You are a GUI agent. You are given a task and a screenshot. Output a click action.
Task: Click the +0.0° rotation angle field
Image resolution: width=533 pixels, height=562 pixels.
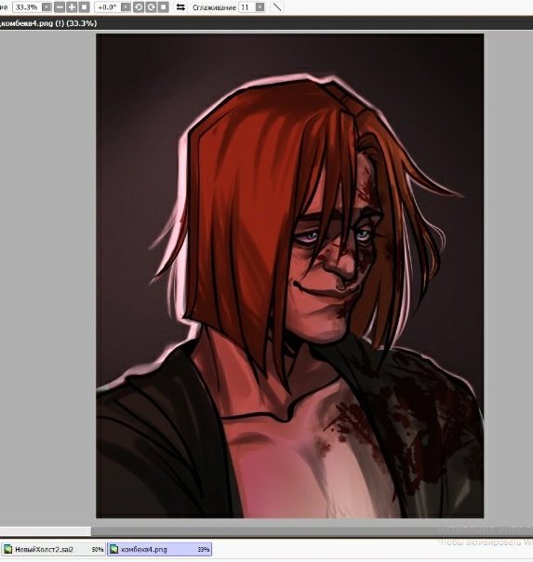pyautogui.click(x=108, y=7)
